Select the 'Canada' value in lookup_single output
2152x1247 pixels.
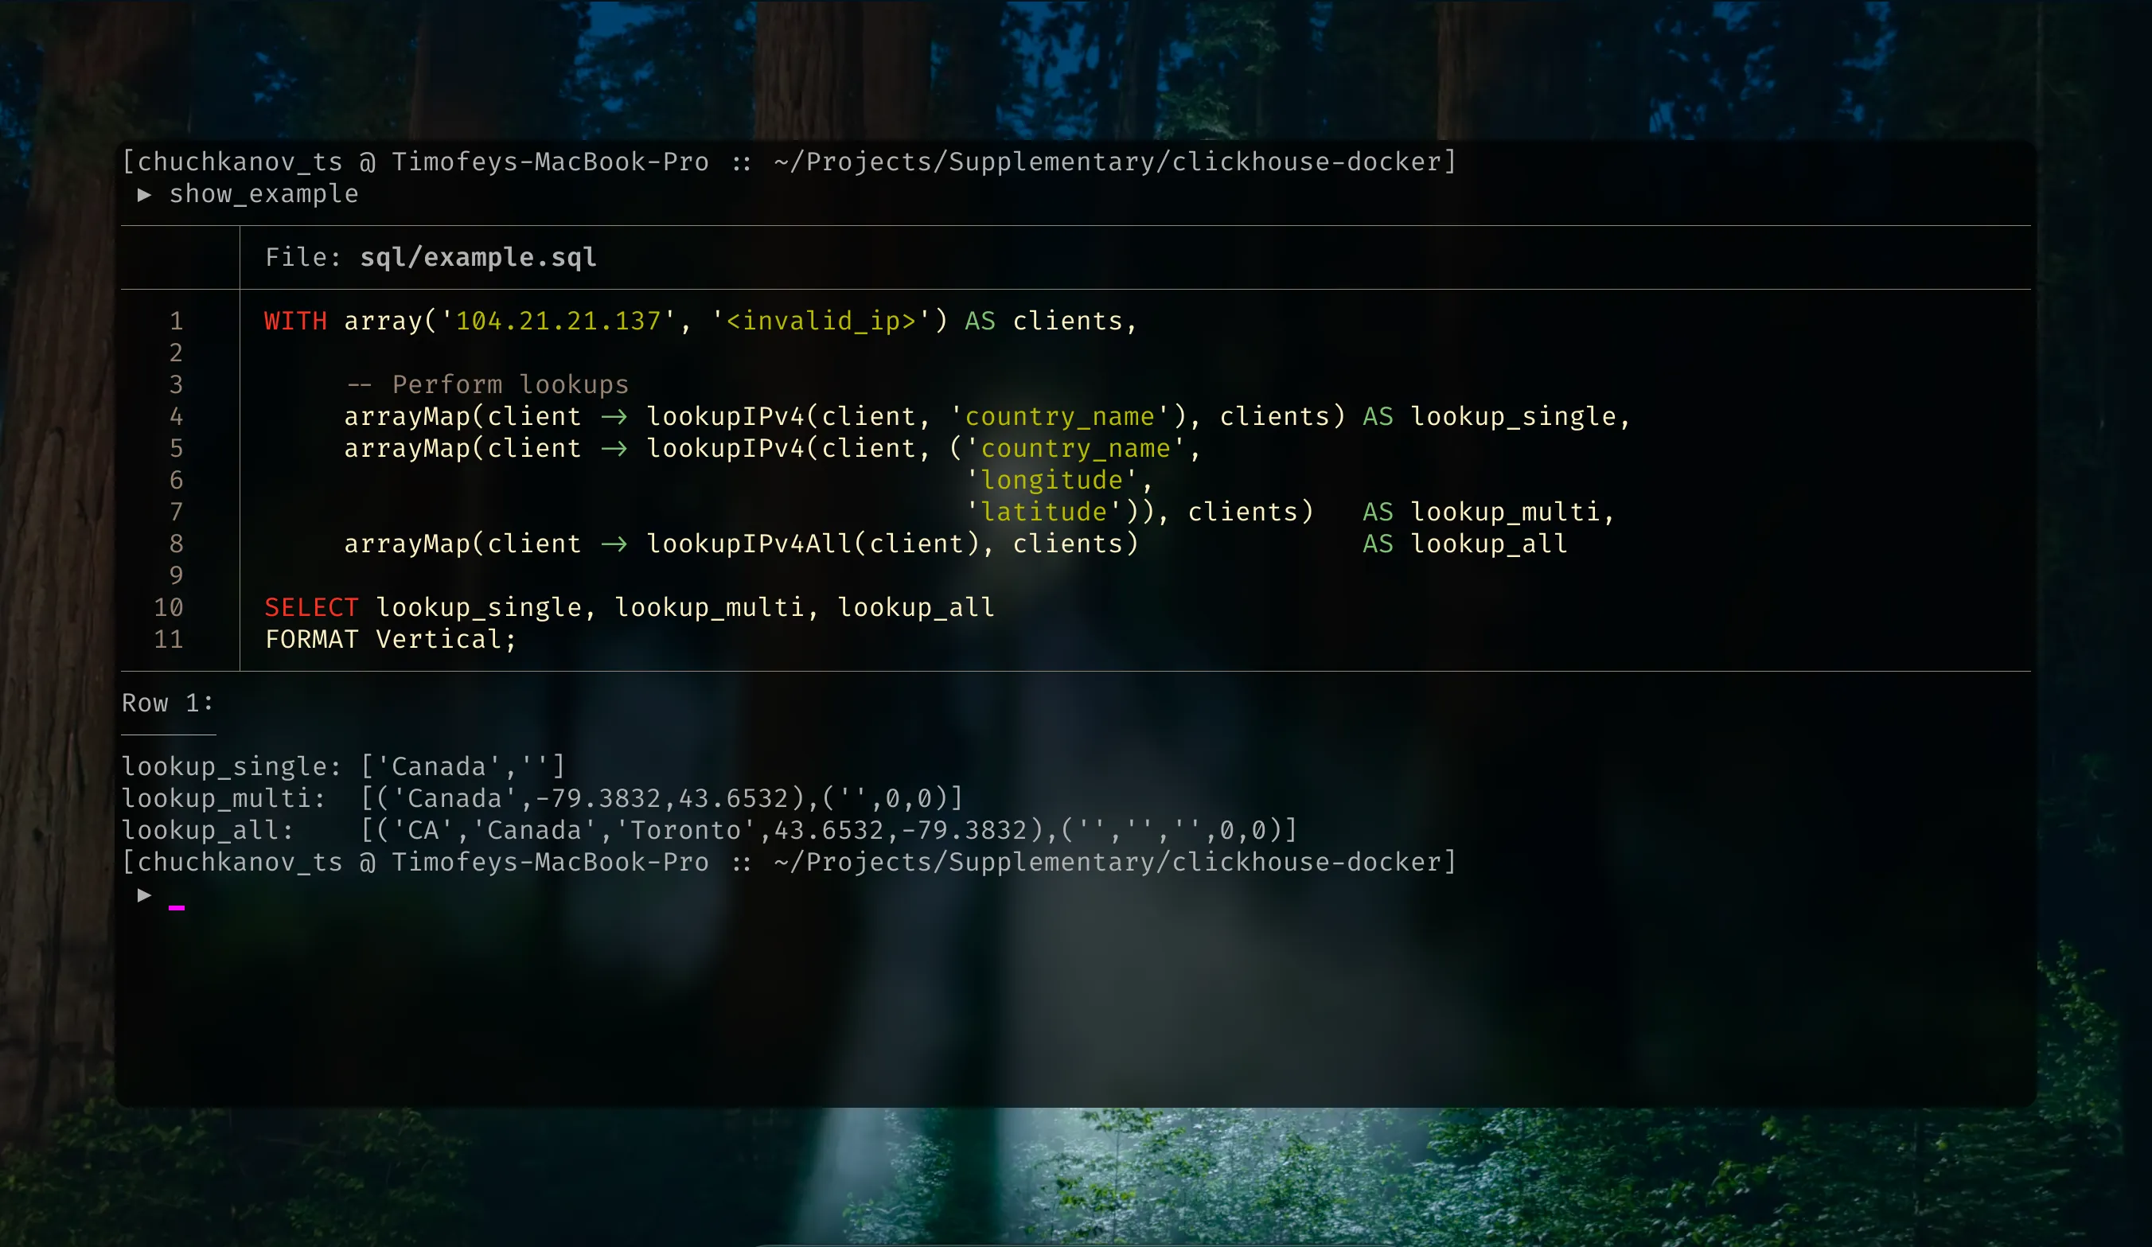click(x=441, y=766)
